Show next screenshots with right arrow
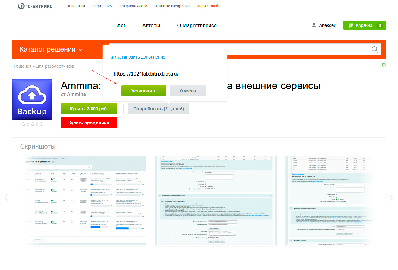Image resolution: width=398 pixels, height=270 pixels. (391, 198)
